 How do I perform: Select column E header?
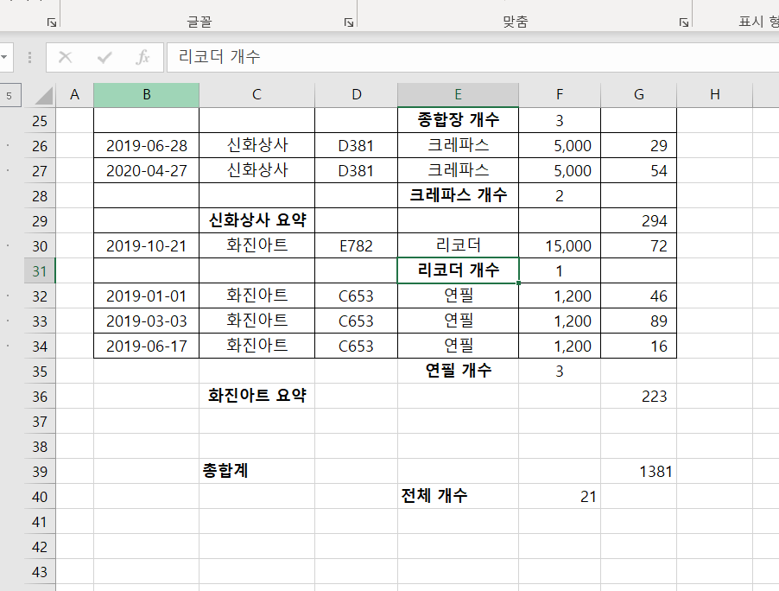[458, 95]
